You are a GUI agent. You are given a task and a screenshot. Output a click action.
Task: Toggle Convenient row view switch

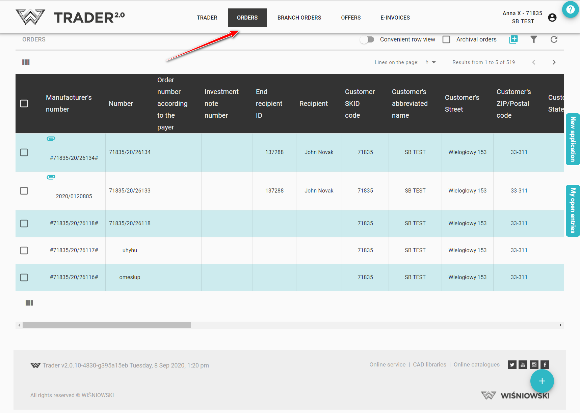pyautogui.click(x=367, y=39)
